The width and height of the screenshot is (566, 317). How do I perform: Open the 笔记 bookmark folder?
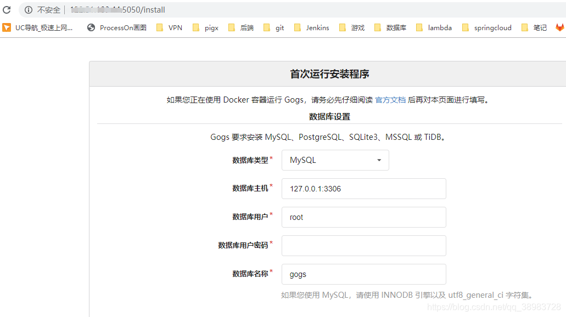534,28
